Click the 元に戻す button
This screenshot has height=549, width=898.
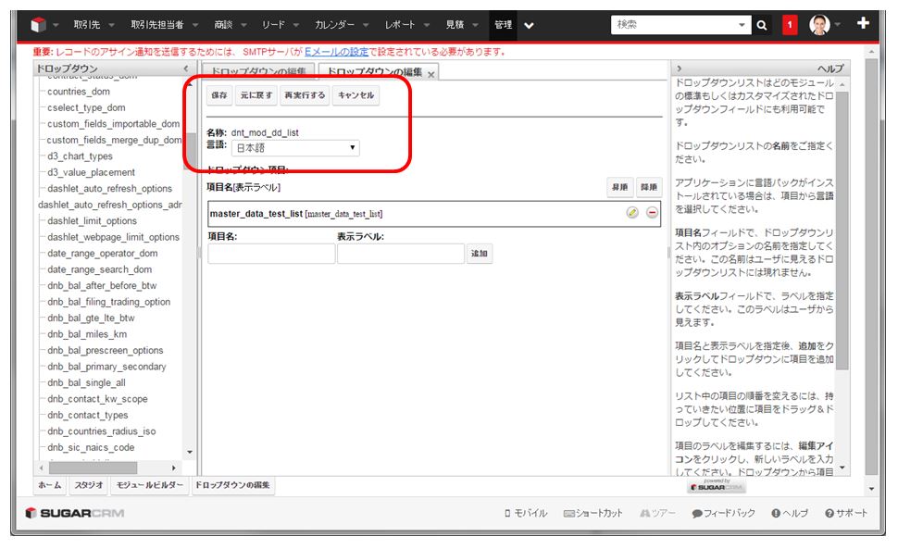pyautogui.click(x=256, y=95)
